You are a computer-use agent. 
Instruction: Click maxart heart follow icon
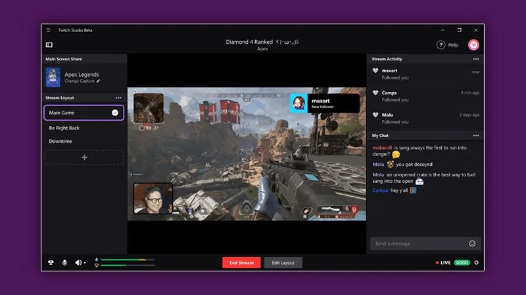[x=375, y=71]
